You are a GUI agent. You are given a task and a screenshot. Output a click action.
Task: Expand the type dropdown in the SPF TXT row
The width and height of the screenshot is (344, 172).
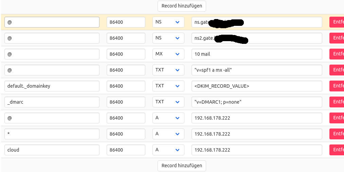click(x=168, y=70)
